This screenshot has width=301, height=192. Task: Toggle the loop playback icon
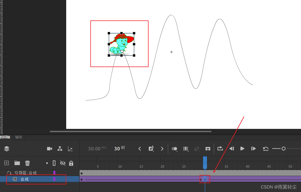(220, 149)
